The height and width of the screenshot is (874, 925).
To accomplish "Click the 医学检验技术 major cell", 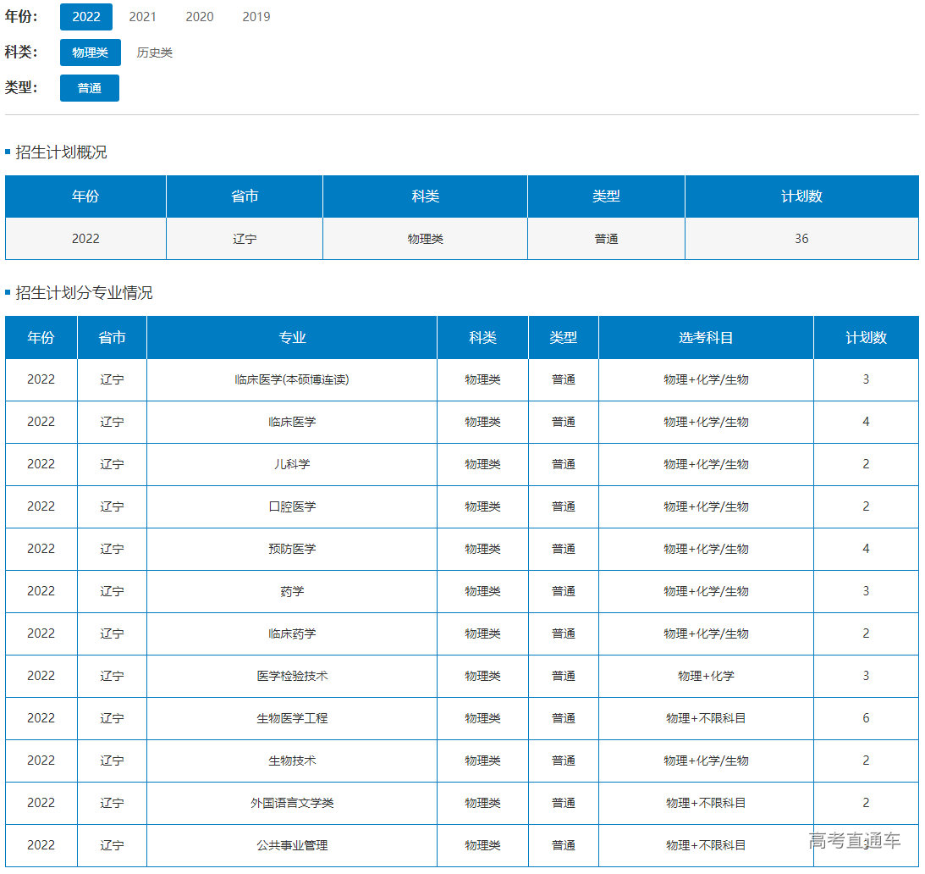I will click(292, 676).
